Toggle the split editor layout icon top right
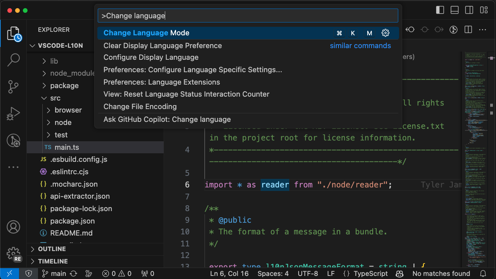The width and height of the screenshot is (496, 279). click(468, 29)
